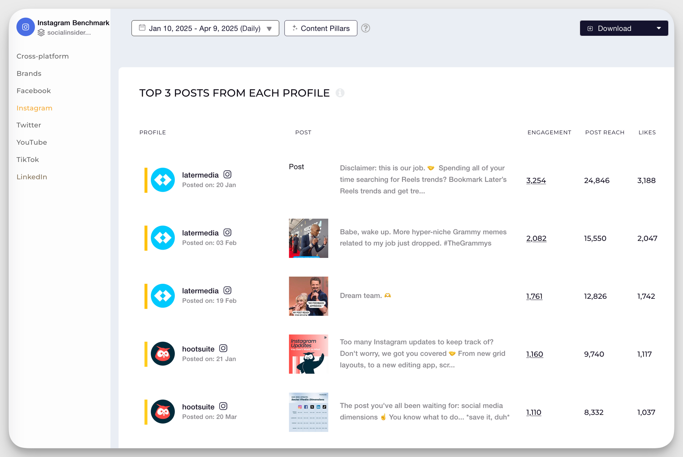Open Cross-platform in the sidebar
The width and height of the screenshot is (683, 457).
[43, 56]
